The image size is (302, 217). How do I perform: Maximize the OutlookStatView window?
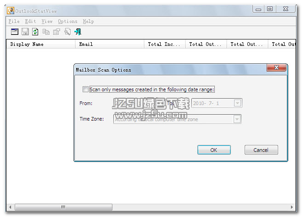270,9
